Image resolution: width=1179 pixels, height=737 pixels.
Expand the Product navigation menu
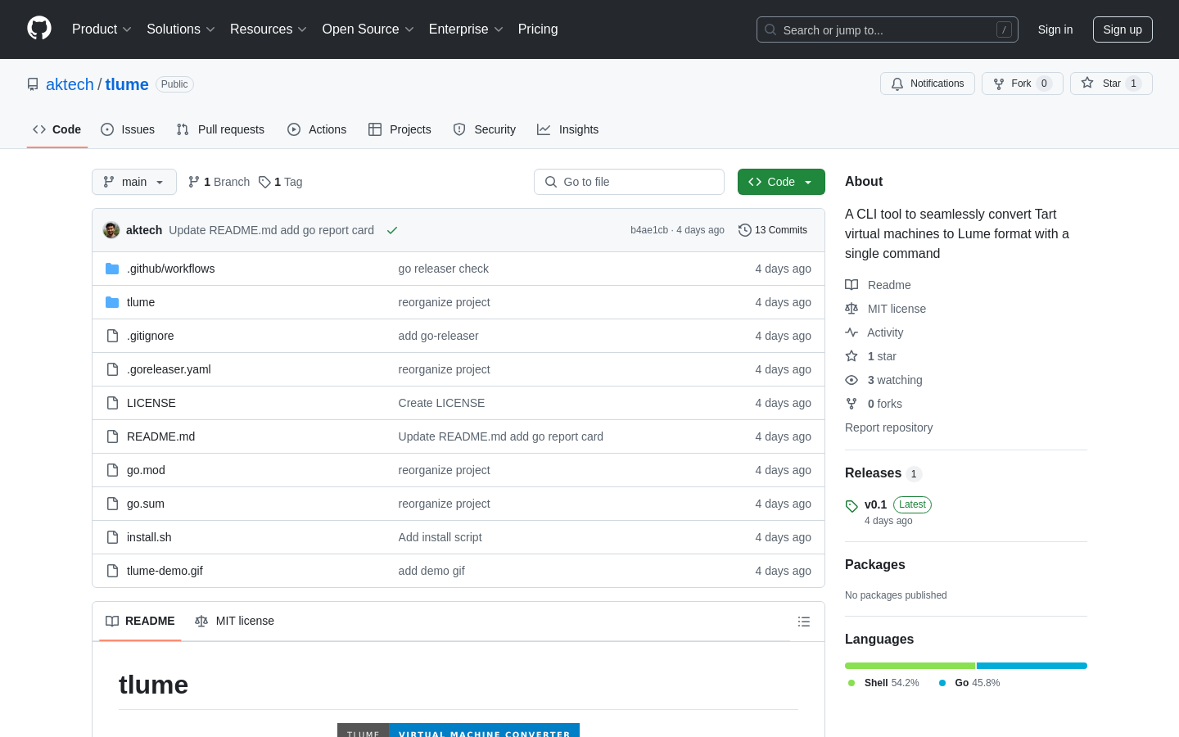point(102,29)
